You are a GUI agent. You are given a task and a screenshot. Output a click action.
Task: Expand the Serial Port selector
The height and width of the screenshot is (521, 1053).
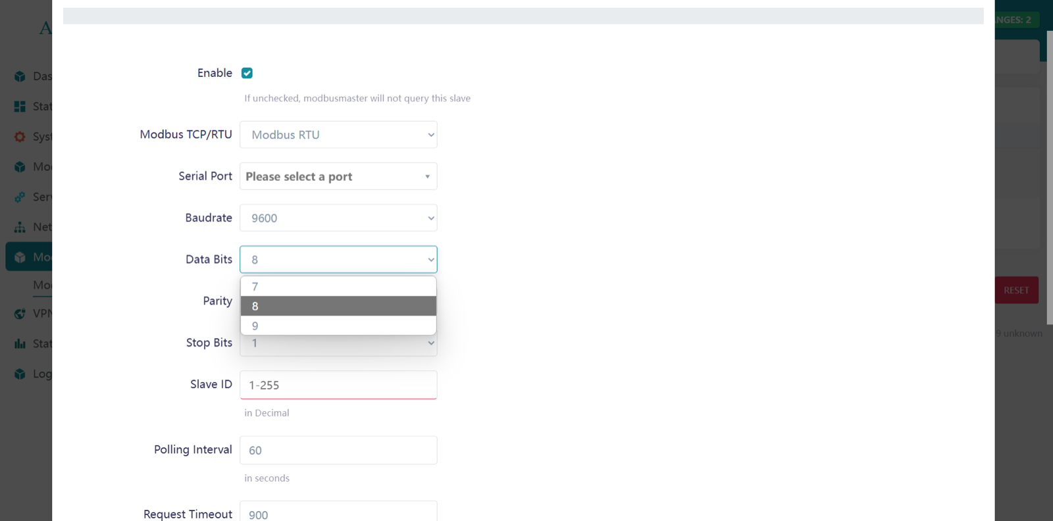(338, 176)
